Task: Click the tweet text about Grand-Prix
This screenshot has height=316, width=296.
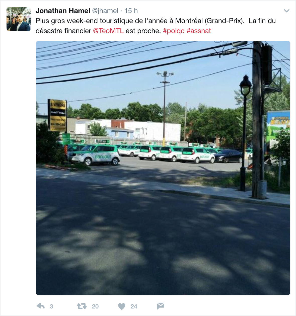Action: click(x=156, y=26)
